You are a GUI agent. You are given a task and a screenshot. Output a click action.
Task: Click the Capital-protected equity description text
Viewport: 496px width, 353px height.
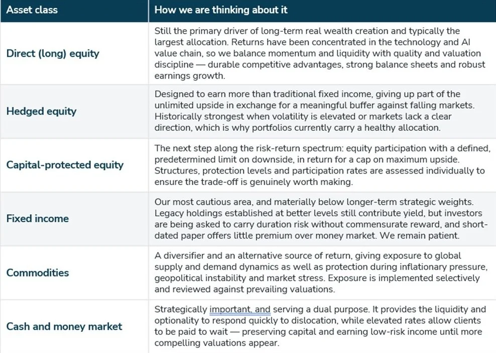coord(322,165)
